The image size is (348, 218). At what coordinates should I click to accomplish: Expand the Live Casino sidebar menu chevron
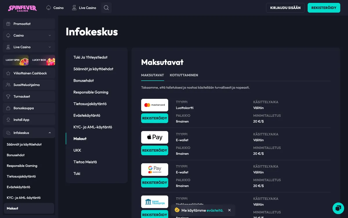pos(50,47)
